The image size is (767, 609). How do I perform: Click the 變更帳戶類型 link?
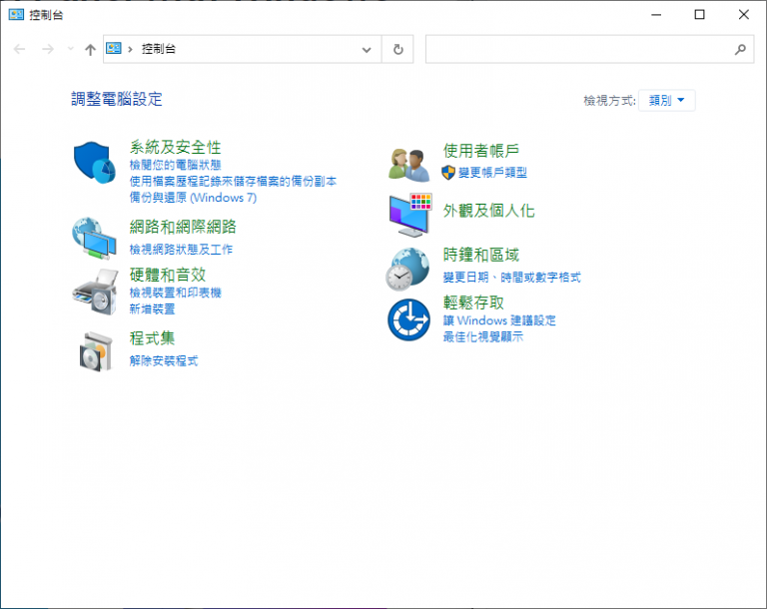coord(492,172)
